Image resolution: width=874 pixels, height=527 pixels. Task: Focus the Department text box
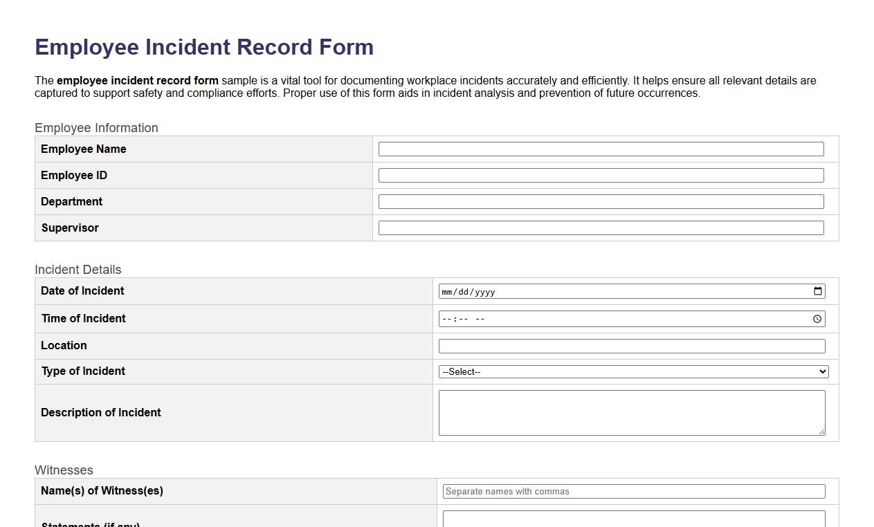point(600,201)
